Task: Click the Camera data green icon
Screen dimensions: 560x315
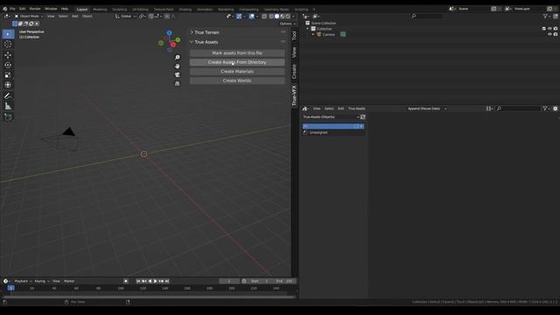Action: pos(343,34)
